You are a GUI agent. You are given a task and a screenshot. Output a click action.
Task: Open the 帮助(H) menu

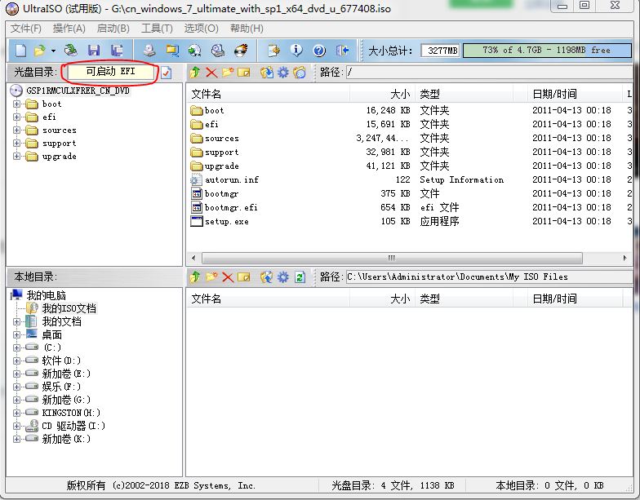coord(247,29)
